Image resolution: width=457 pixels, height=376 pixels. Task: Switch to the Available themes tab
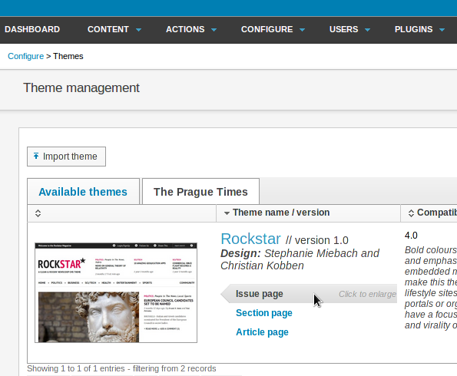tap(83, 192)
